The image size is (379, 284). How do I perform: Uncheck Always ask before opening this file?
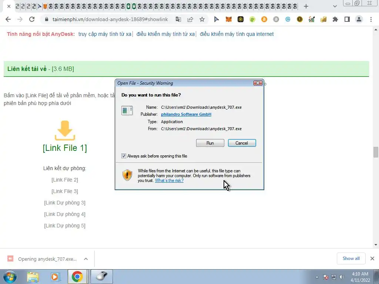click(x=124, y=156)
